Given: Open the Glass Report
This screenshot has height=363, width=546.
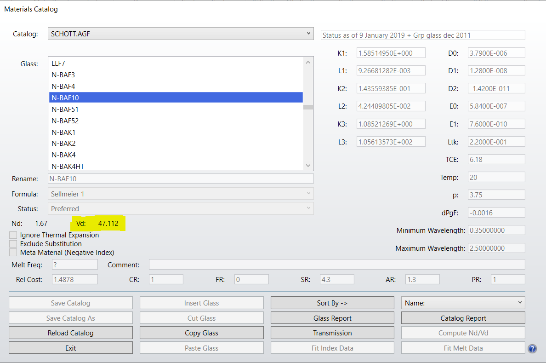Looking at the screenshot, I should point(332,318).
